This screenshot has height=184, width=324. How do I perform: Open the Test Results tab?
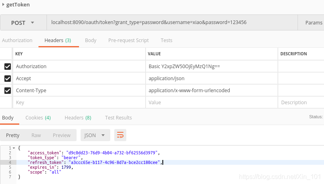click(118, 118)
